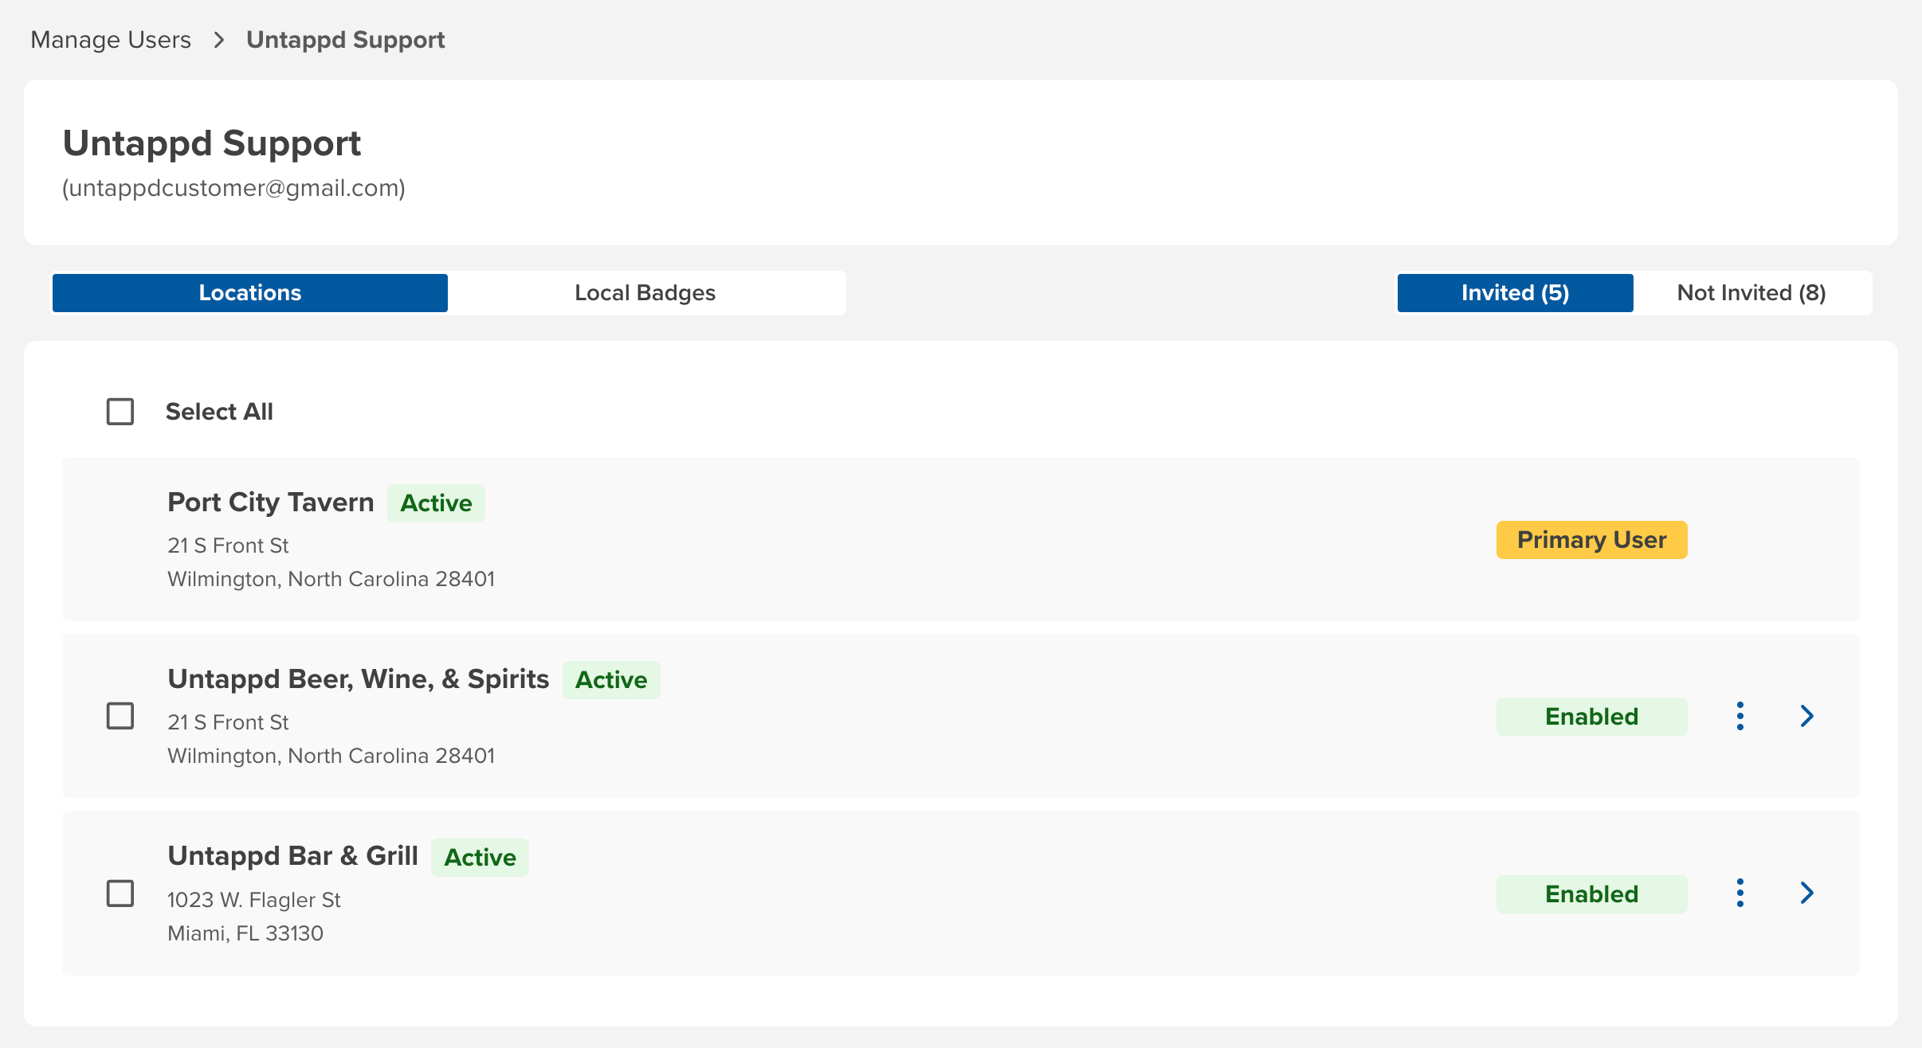
Task: Switch to the Local Badges tab
Action: (645, 293)
